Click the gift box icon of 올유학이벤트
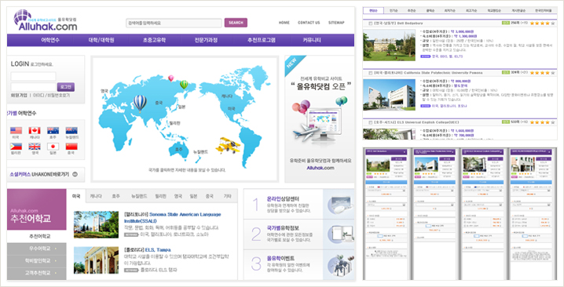564x287 pixels. pos(340,265)
